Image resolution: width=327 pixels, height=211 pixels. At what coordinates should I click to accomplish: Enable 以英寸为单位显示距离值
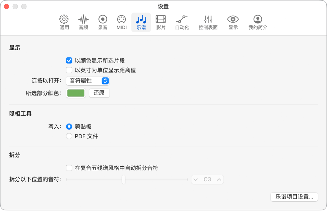69,70
